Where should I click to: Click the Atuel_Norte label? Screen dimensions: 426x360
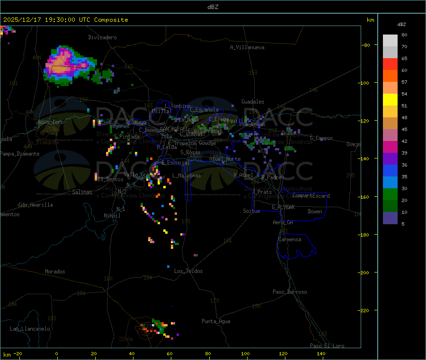[x=225, y=159]
